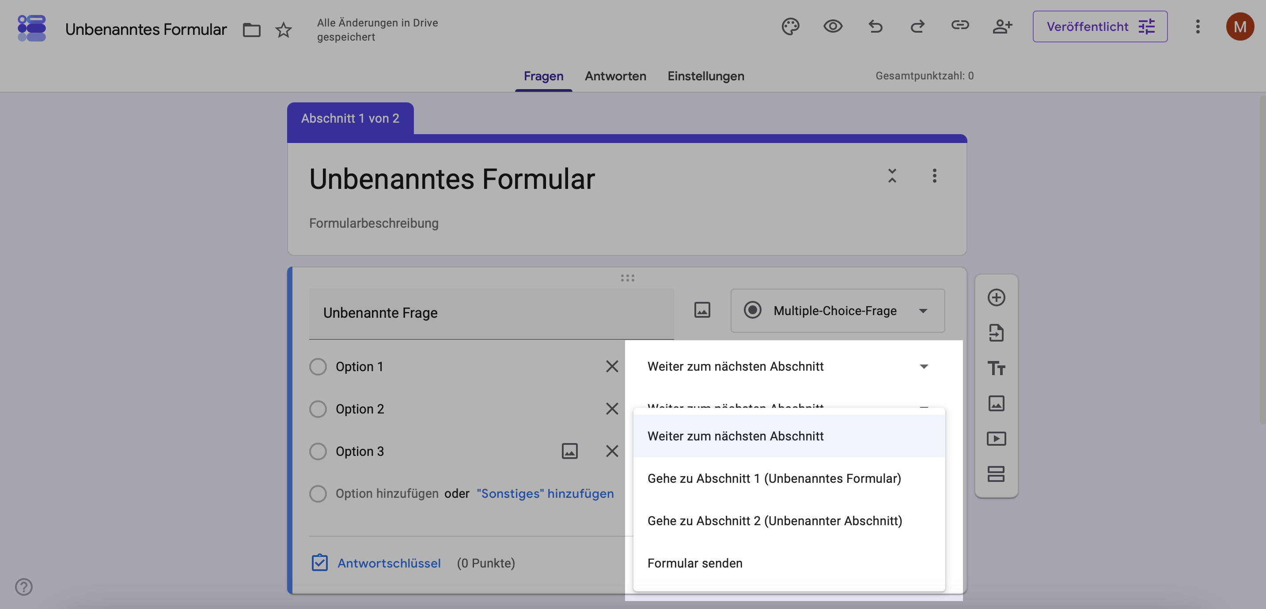The height and width of the screenshot is (609, 1266).
Task: Collapse section 1 with chevron icon
Action: coord(892,176)
